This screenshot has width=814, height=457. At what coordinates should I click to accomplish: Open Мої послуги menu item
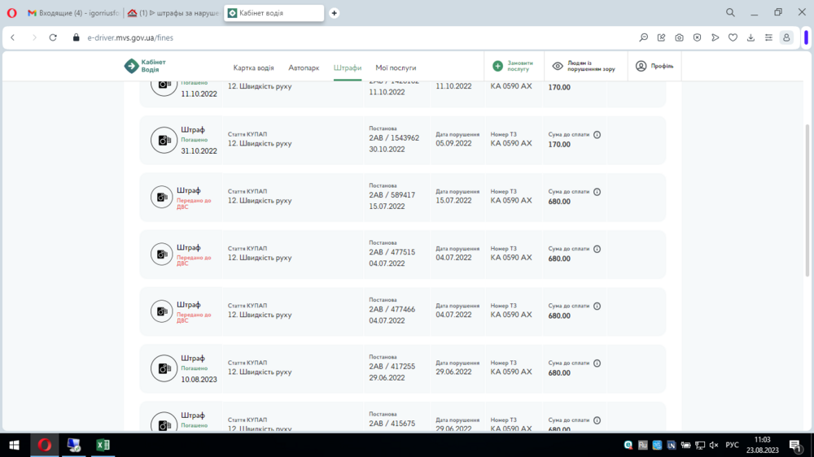(396, 67)
